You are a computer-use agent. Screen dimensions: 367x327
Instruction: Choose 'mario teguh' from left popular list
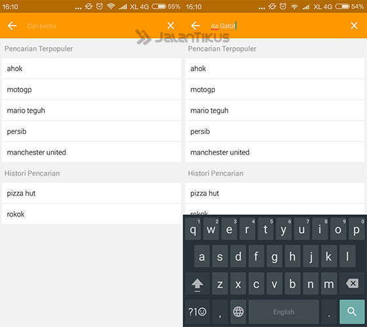92,111
